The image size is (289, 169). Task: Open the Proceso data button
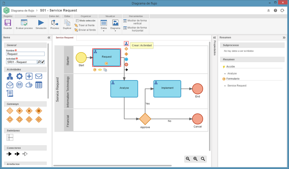(x=55, y=24)
